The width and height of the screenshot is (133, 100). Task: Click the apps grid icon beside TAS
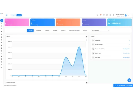tap(7, 15)
